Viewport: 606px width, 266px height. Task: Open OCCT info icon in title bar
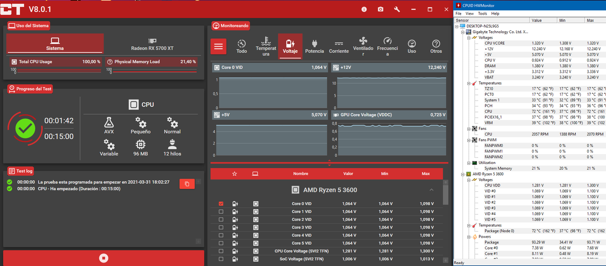pyautogui.click(x=364, y=9)
